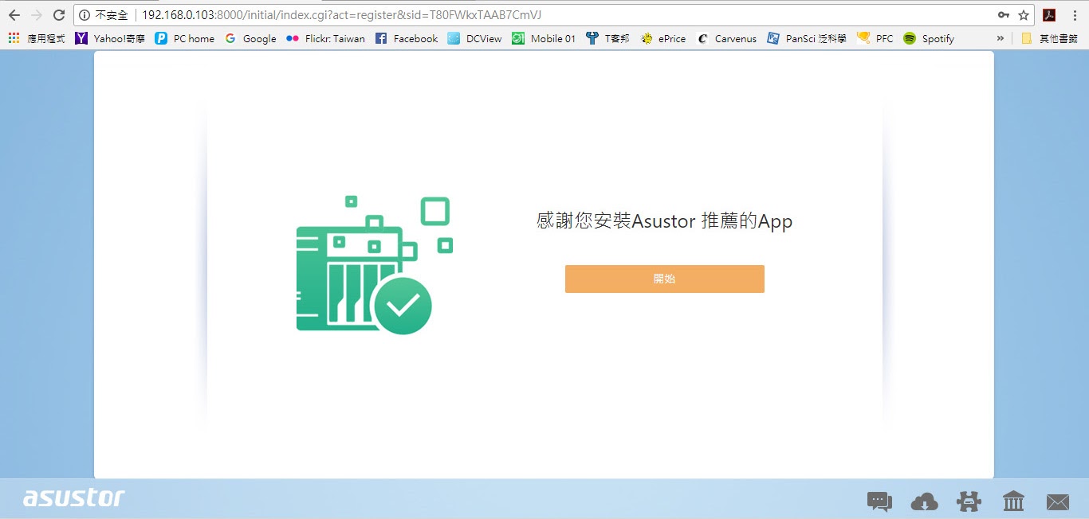Screen dimensions: 1089x519
Task: Click the orange 開始 button
Action: coord(664,279)
